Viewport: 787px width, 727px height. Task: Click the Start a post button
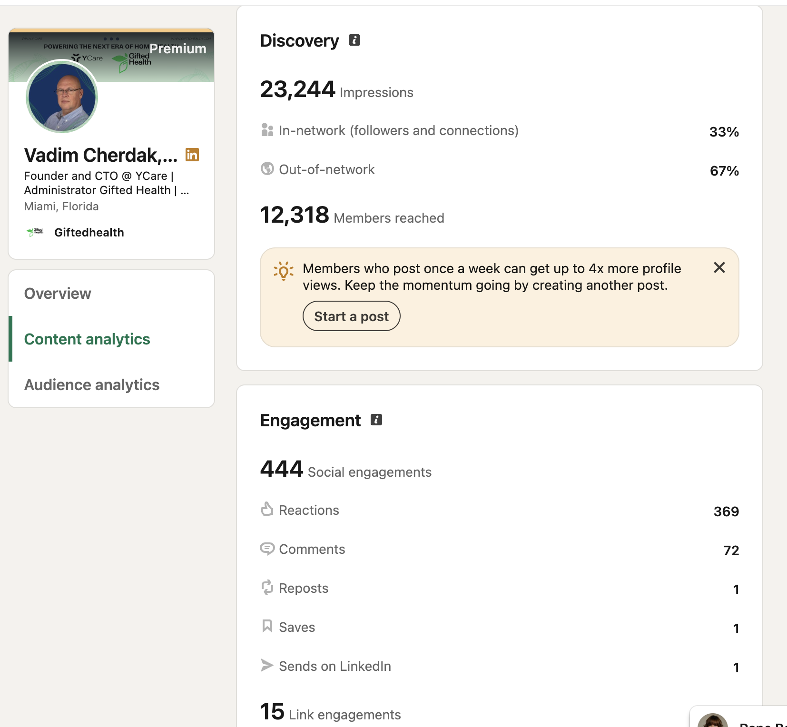(x=352, y=316)
